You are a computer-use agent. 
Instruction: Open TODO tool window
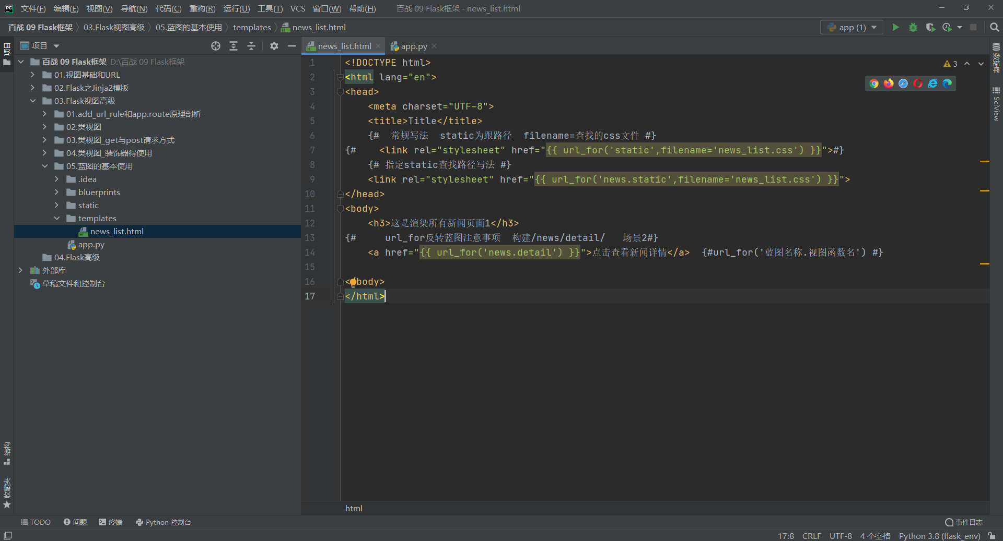pos(36,522)
